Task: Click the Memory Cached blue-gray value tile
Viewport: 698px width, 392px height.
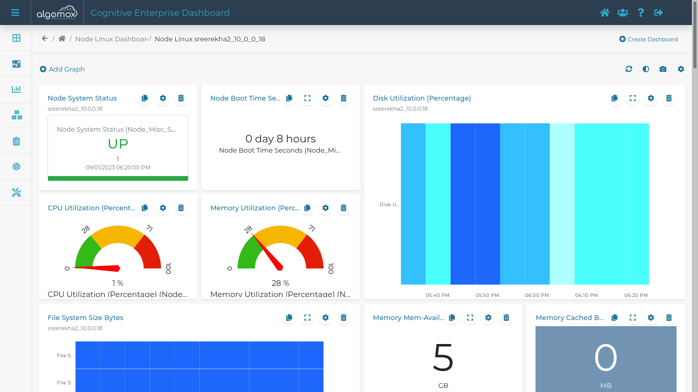Action: tap(606, 360)
